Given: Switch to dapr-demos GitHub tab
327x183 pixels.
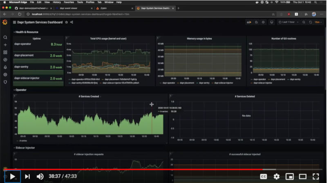Looking at the screenshot, I should (x=34, y=8).
